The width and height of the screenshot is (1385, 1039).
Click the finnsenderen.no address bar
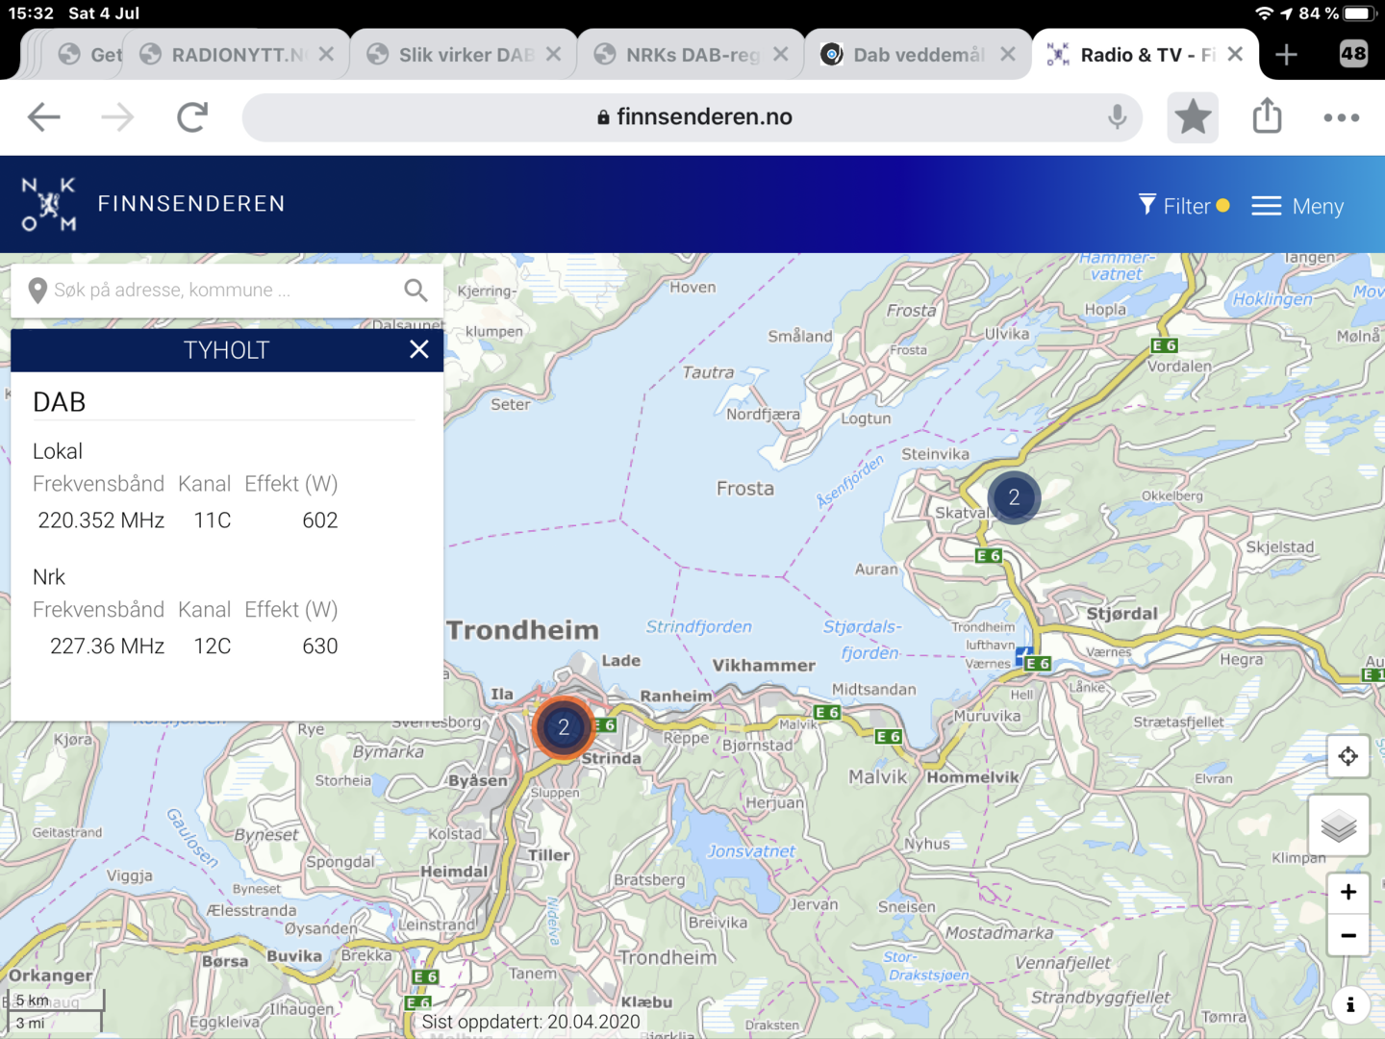tap(692, 117)
